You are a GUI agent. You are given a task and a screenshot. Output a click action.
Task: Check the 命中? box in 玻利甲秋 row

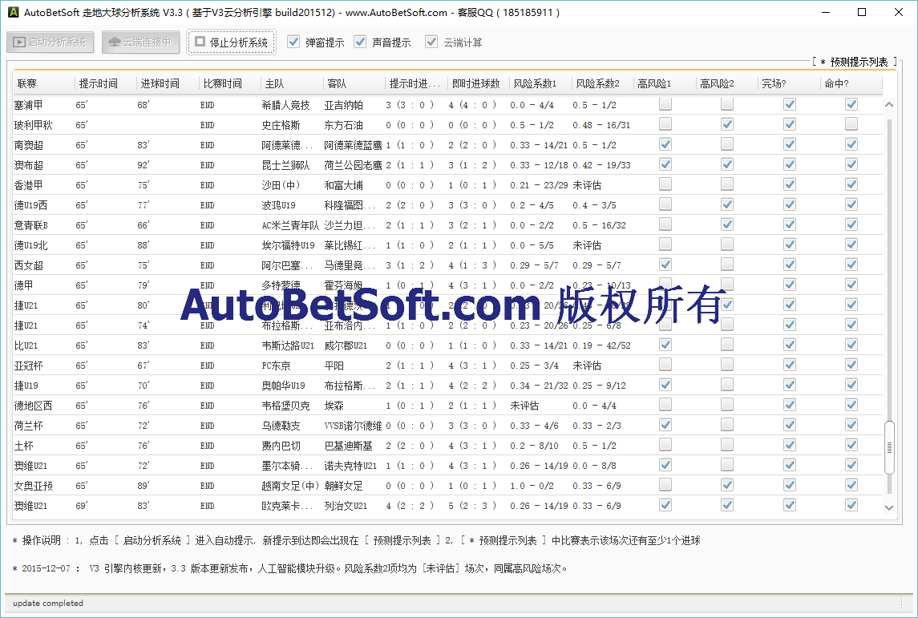tap(851, 124)
